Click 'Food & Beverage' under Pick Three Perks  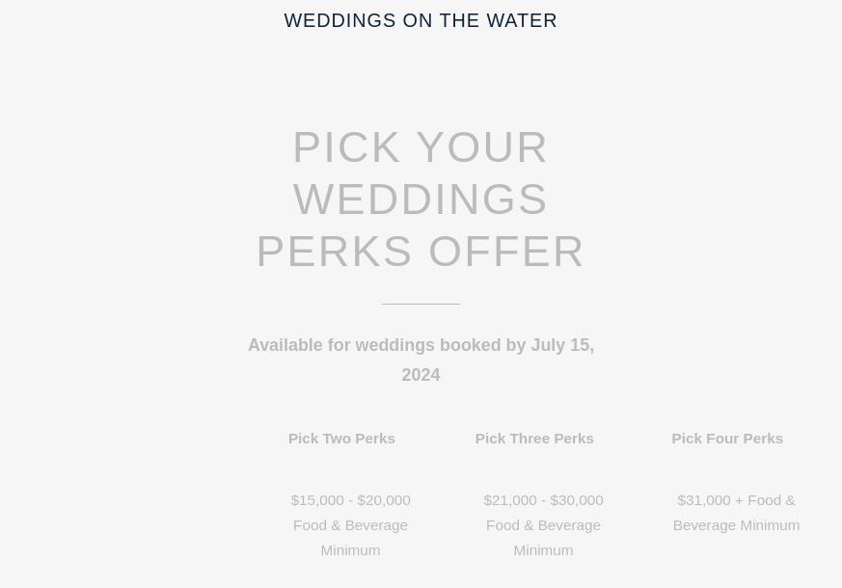(543, 525)
